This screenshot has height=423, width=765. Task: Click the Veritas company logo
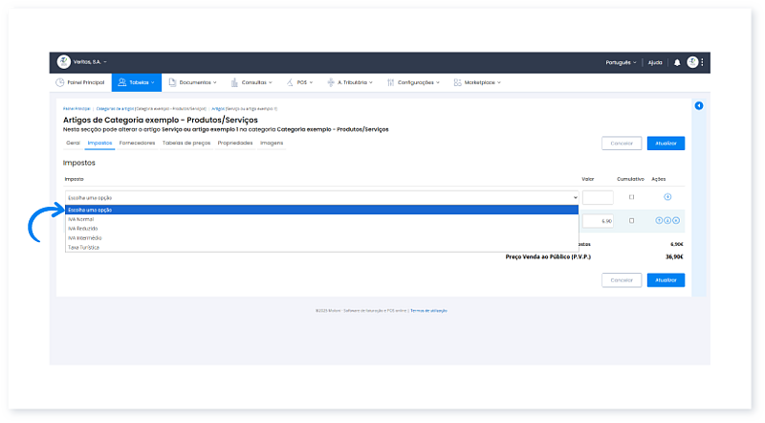pyautogui.click(x=63, y=62)
